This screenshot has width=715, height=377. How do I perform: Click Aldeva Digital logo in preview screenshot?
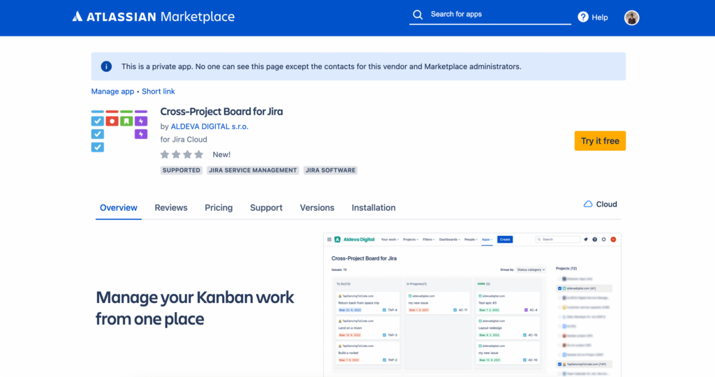pyautogui.click(x=354, y=239)
